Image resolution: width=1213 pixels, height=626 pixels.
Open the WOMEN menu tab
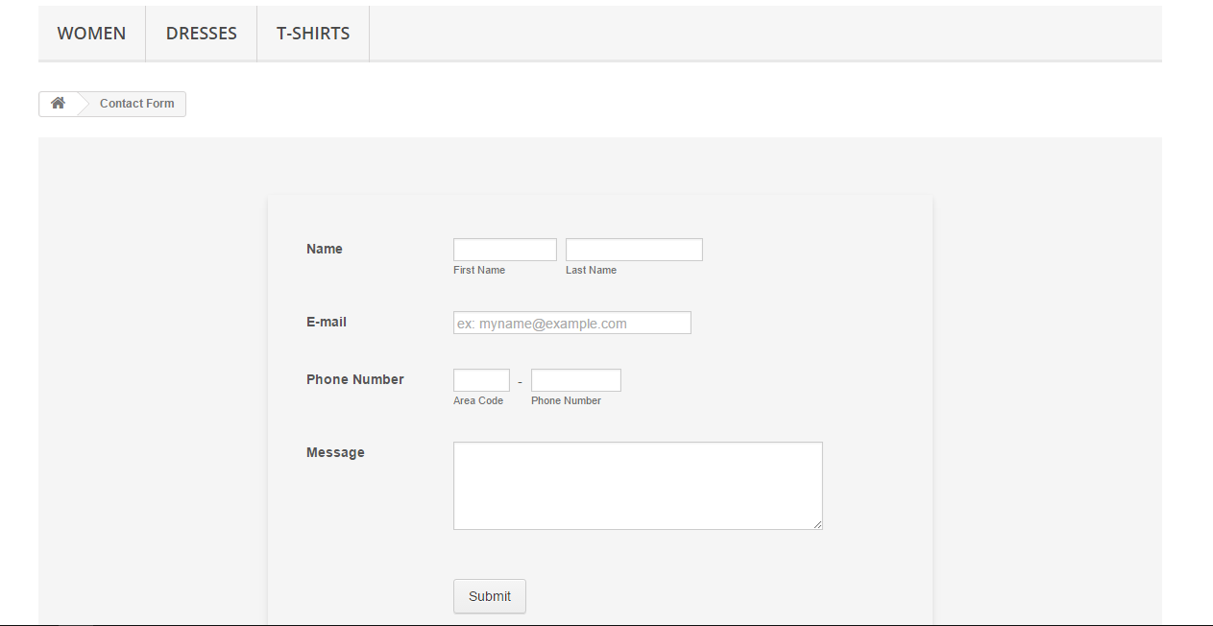[x=91, y=34]
